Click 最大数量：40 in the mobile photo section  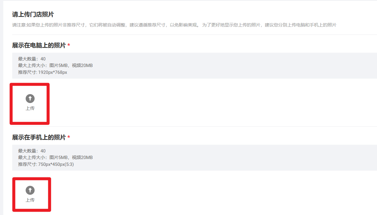32,151
